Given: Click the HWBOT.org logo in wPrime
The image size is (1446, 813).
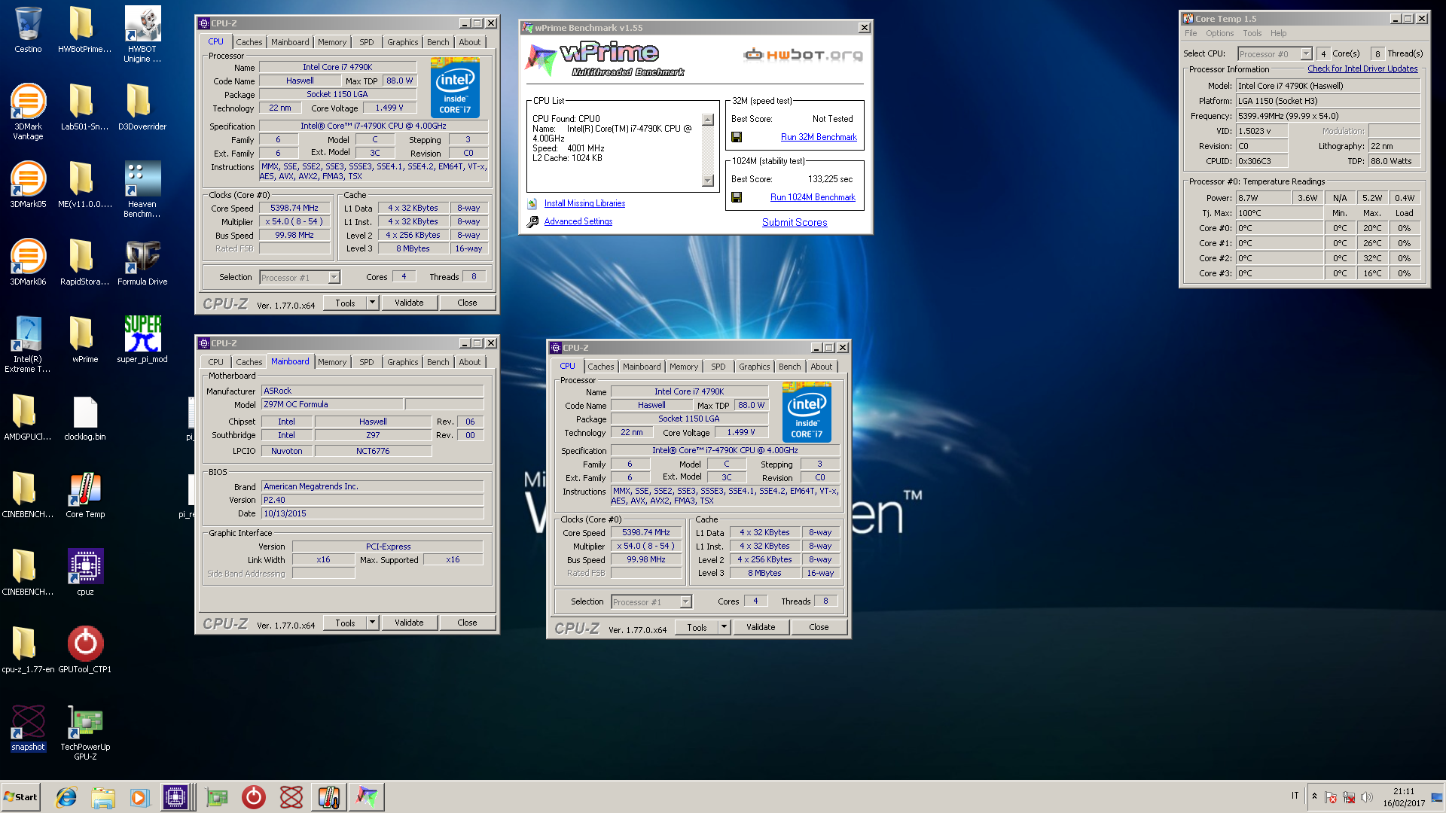Looking at the screenshot, I should [803, 54].
